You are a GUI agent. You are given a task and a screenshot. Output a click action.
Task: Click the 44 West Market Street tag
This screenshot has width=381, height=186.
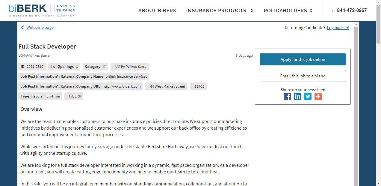click(x=167, y=86)
